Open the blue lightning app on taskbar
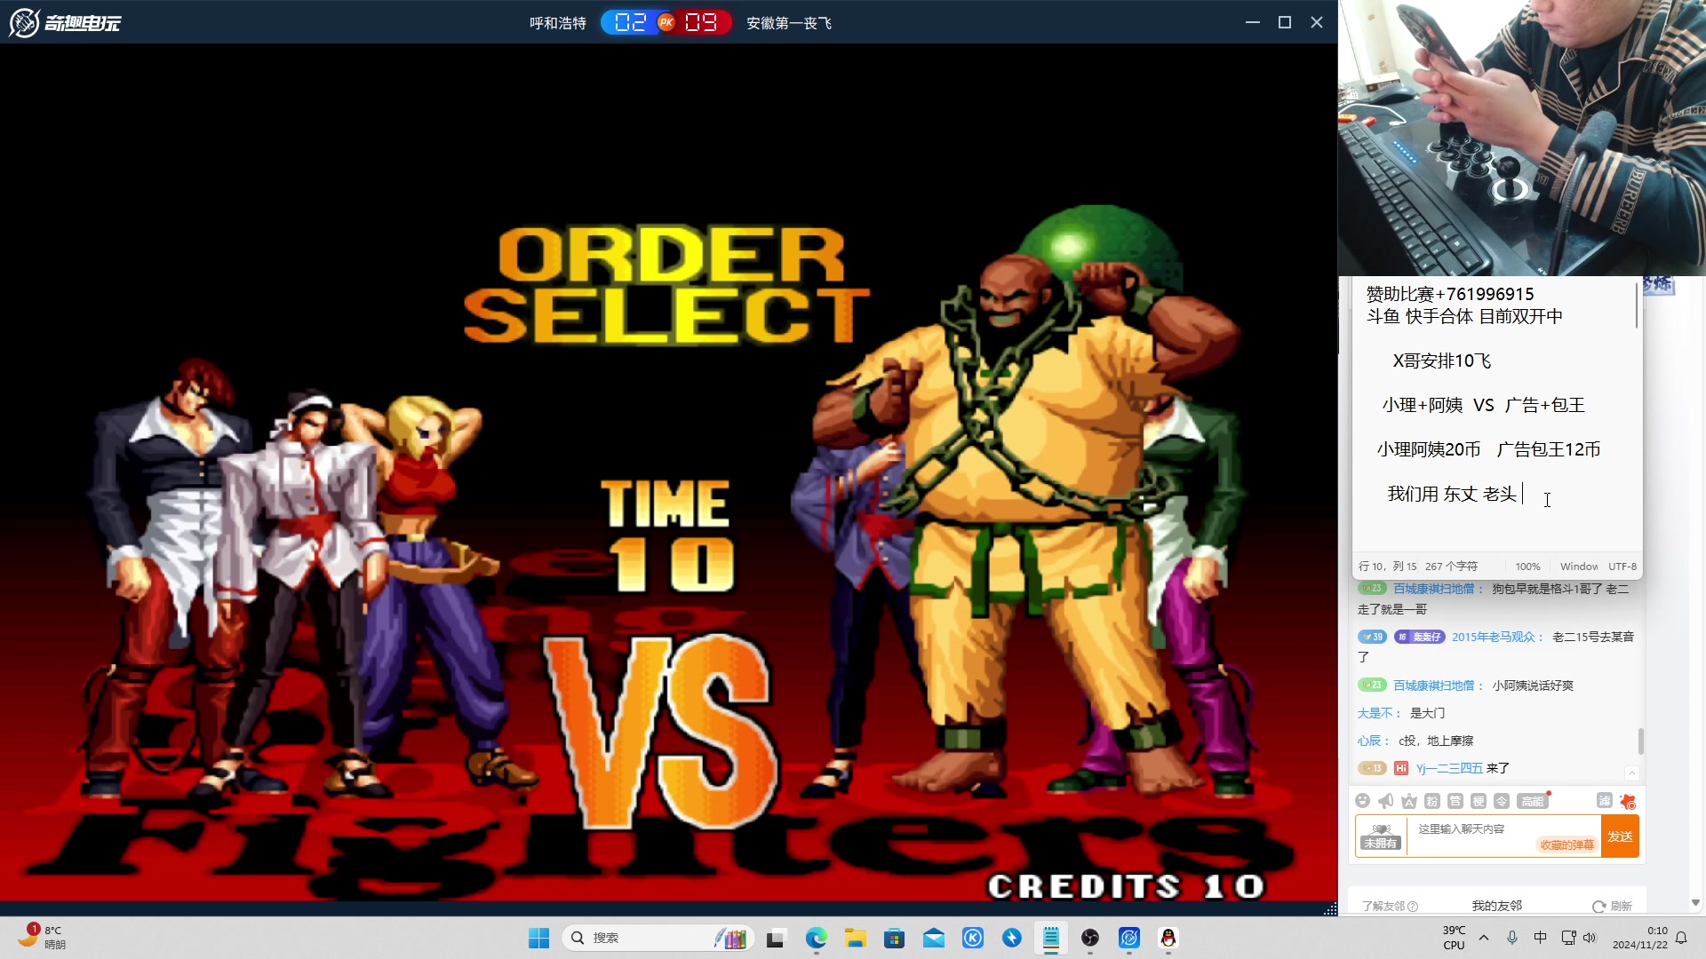This screenshot has height=959, width=1706. (x=1012, y=938)
